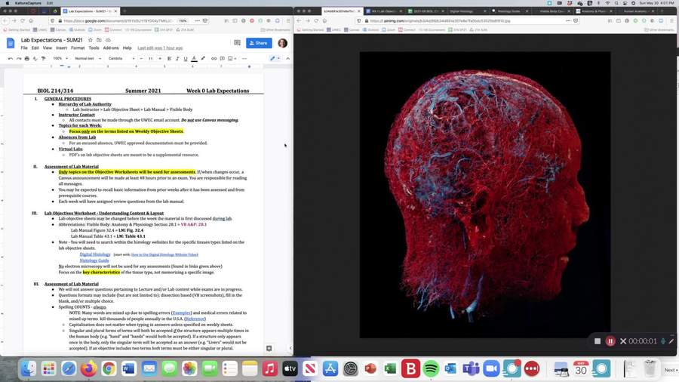Image resolution: width=679 pixels, height=382 pixels.
Task: Toggle bold formatting in Docs
Action: tap(169, 58)
